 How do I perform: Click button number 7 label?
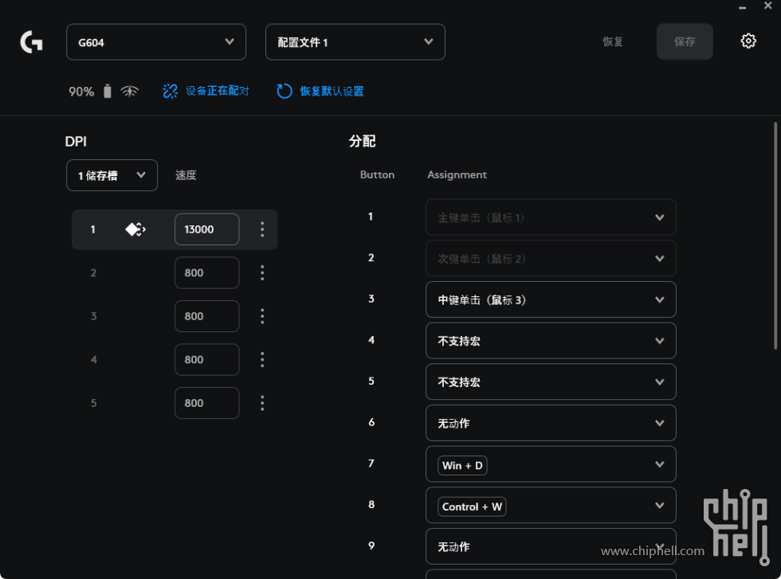click(x=371, y=464)
